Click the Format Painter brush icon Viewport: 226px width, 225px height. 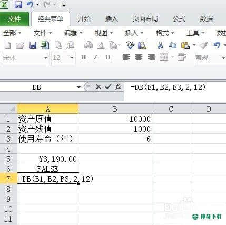click(x=204, y=45)
